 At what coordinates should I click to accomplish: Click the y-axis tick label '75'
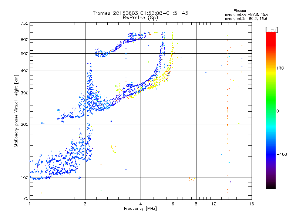26,198
